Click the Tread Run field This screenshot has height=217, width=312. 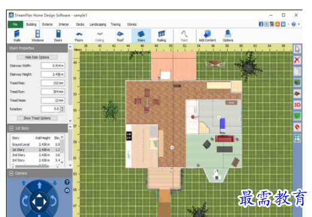point(53,91)
